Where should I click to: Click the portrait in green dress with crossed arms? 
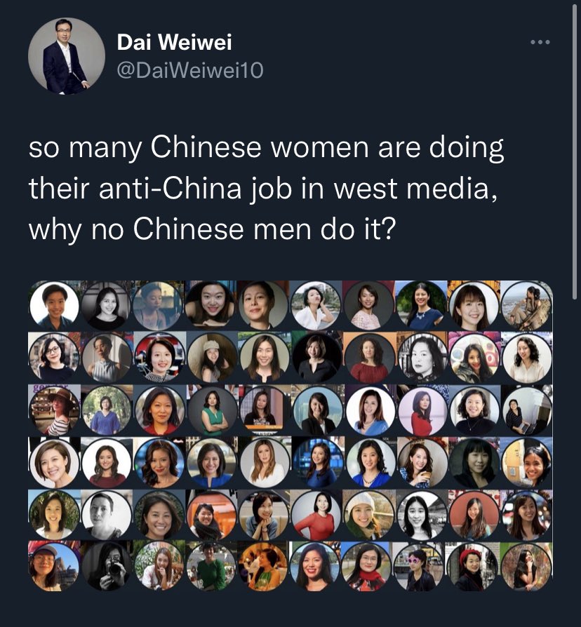[213, 411]
